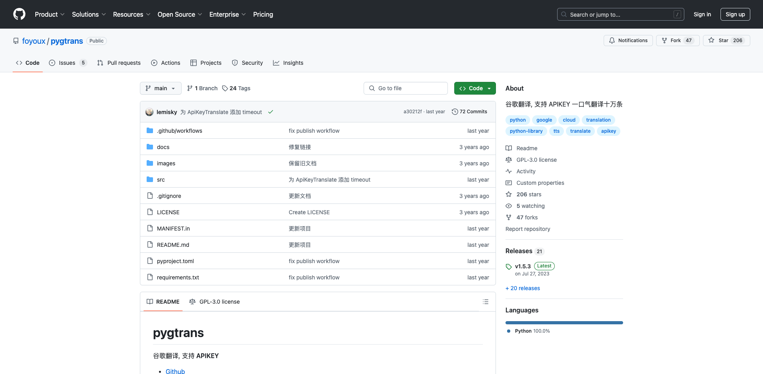
Task: Expand the Enterprise menu
Action: 227,14
